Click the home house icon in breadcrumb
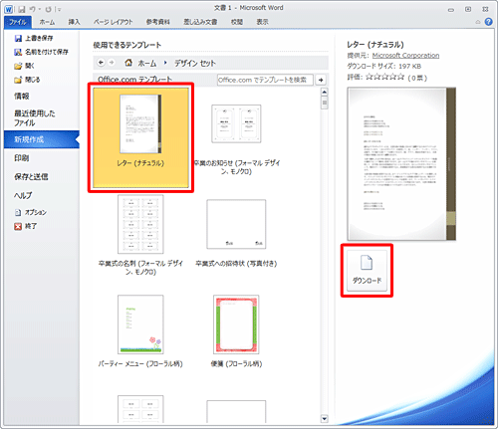Screen dimensions: 498x429 point(128,63)
